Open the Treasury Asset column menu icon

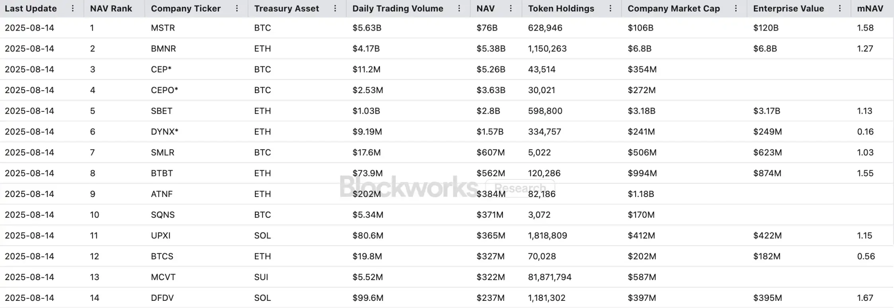click(x=335, y=8)
